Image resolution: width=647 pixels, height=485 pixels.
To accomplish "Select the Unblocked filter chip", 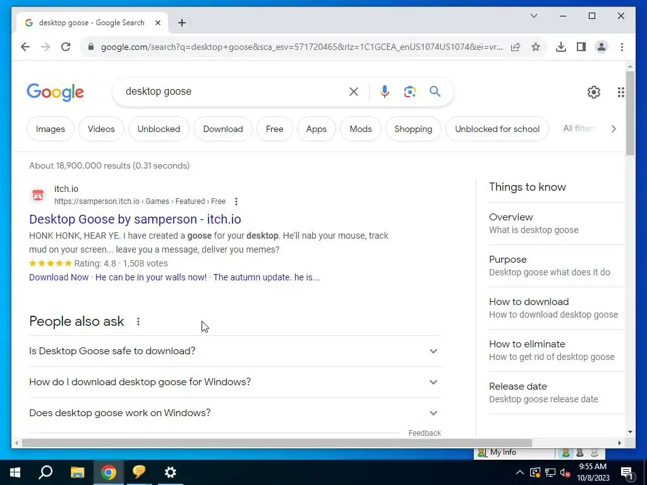I will point(159,129).
